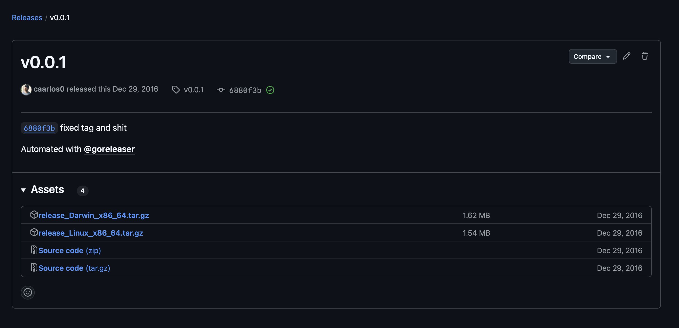Collapse the Assets section triangle
The width and height of the screenshot is (679, 328).
[23, 190]
